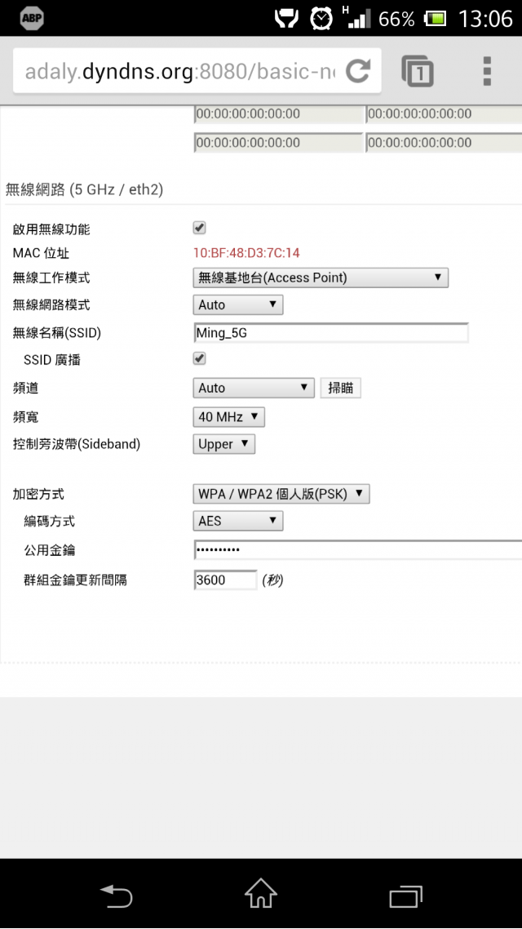
Task: Open the 無線網路模式 Auto dropdown
Action: click(x=238, y=305)
